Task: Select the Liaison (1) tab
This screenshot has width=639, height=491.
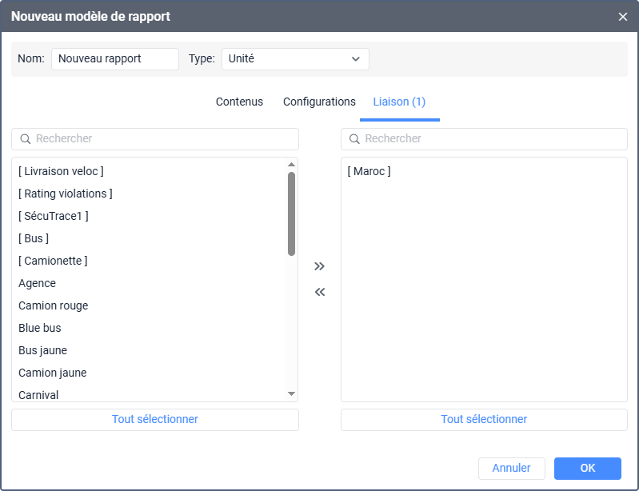Action: [399, 102]
